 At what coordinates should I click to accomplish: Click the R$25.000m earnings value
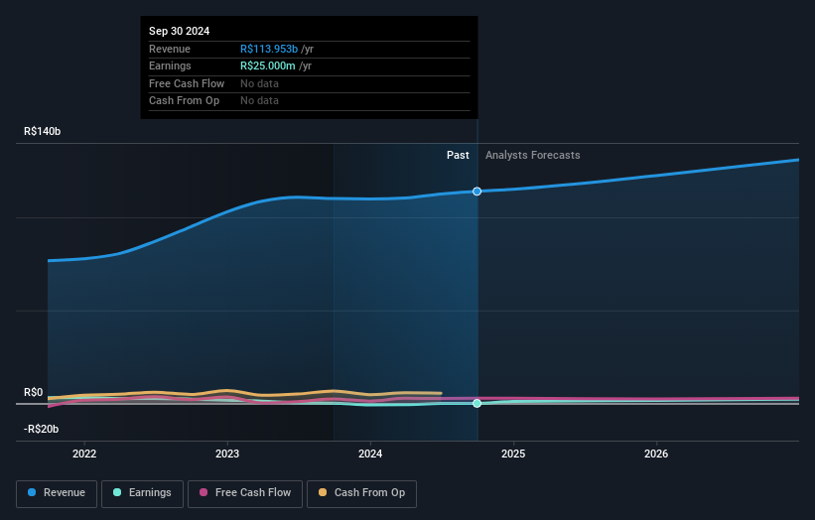(268, 65)
